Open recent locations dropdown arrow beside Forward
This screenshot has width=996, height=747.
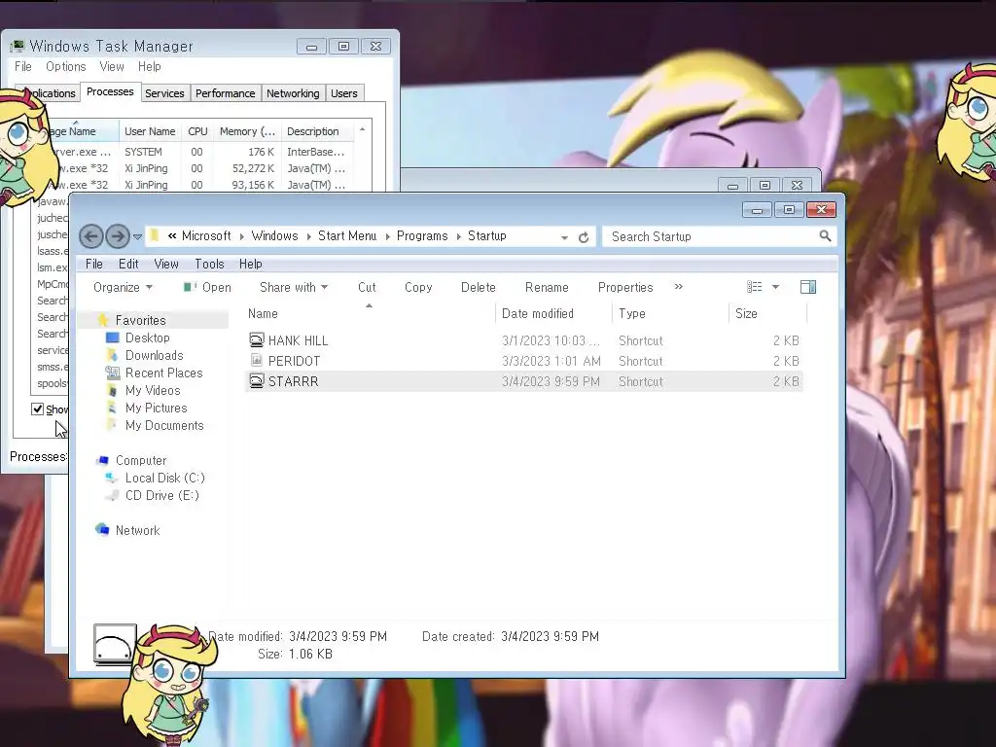tap(137, 237)
